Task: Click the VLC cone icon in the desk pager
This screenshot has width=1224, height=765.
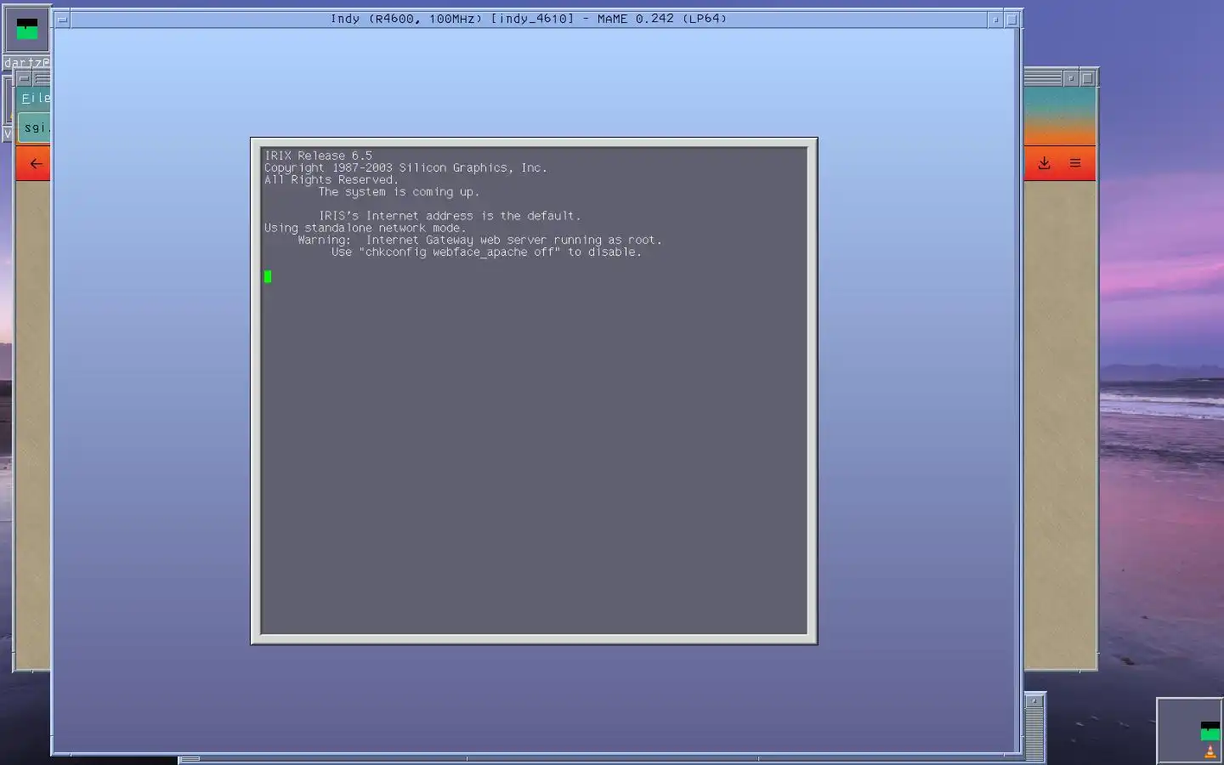Action: click(1210, 751)
